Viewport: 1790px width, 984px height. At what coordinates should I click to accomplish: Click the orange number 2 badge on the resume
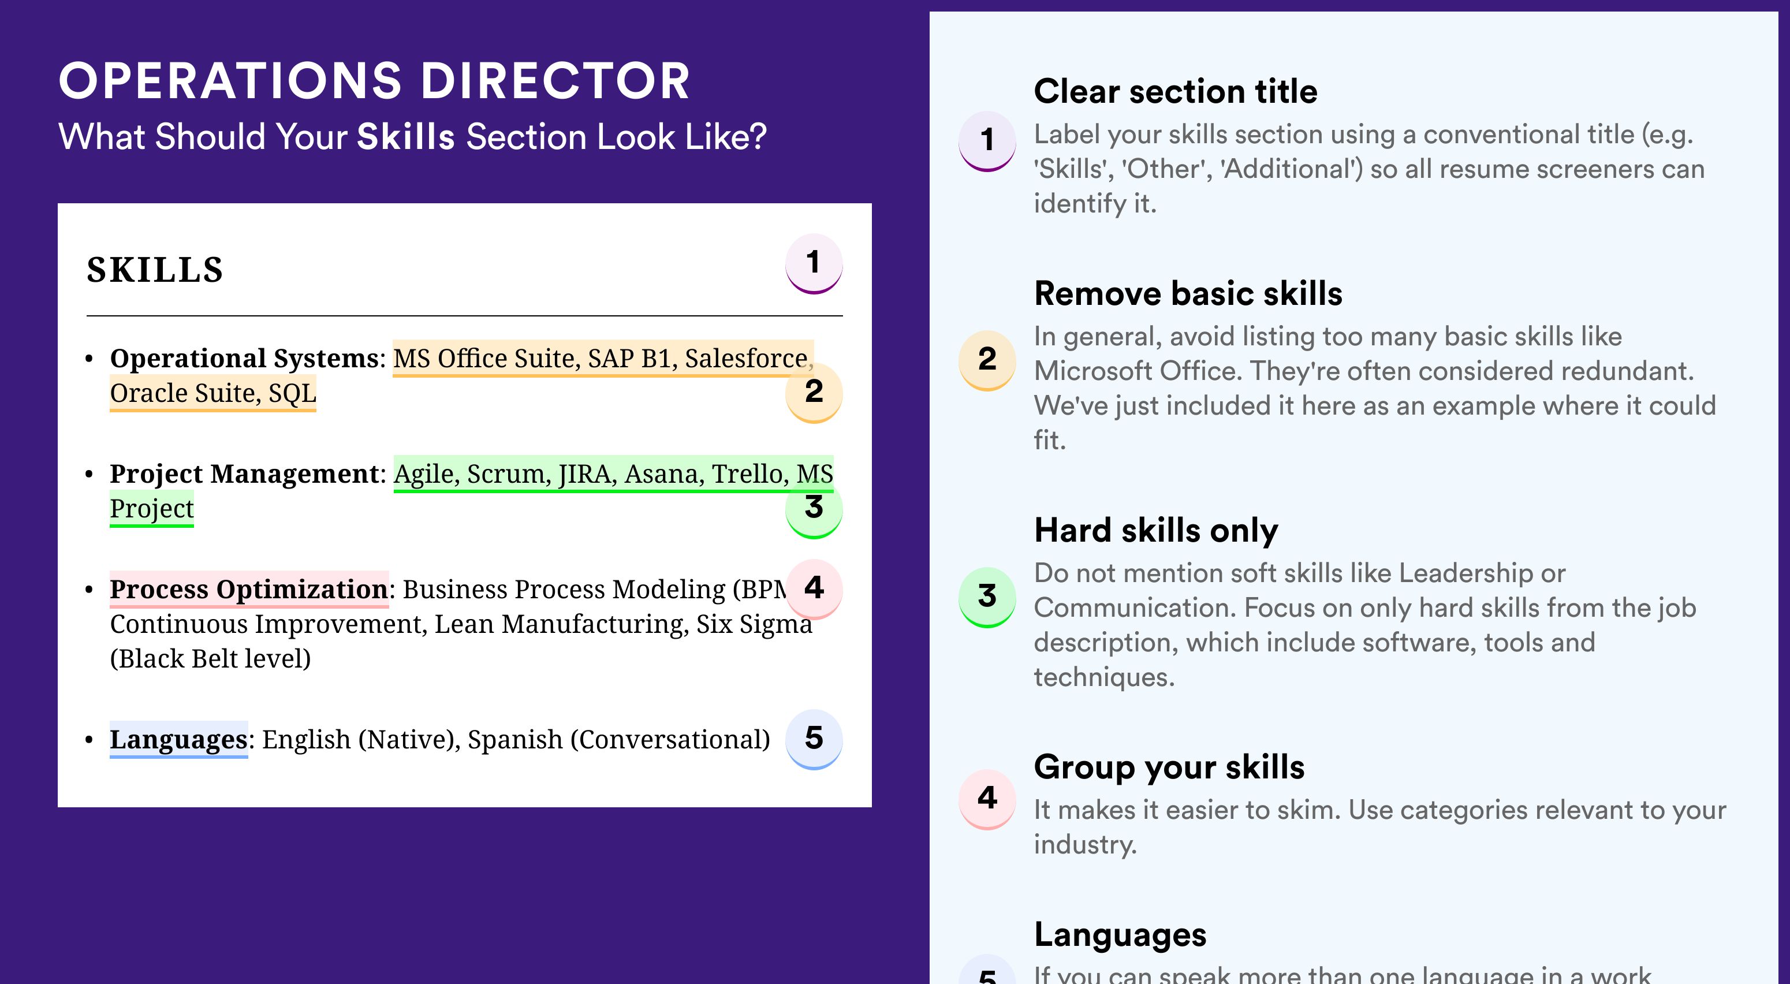click(x=814, y=393)
